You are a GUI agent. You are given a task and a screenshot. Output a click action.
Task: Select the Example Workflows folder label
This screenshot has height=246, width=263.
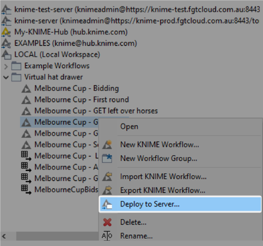57,66
